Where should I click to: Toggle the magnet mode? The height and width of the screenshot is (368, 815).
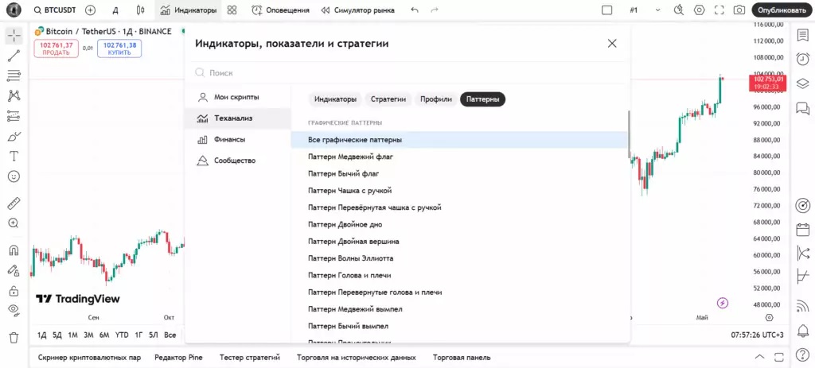tap(14, 250)
